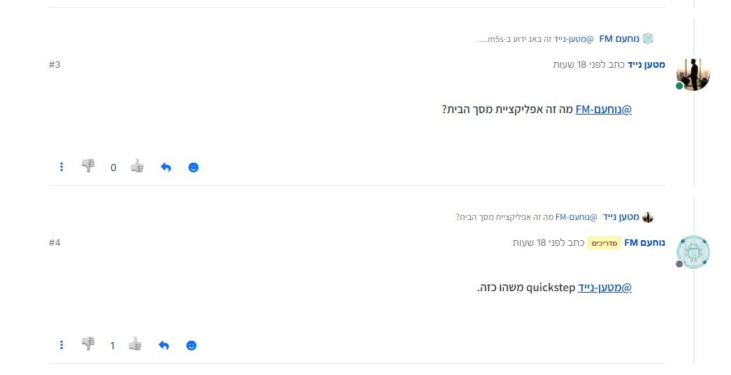Upvote post #3 with thumbs up
Screen dimensions: 731x375
pos(137,166)
